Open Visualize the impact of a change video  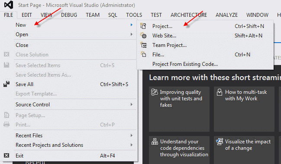click(244, 150)
